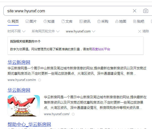The image size is (152, 129).
Task: Open the 贴吧 tab
Action: [139, 21]
